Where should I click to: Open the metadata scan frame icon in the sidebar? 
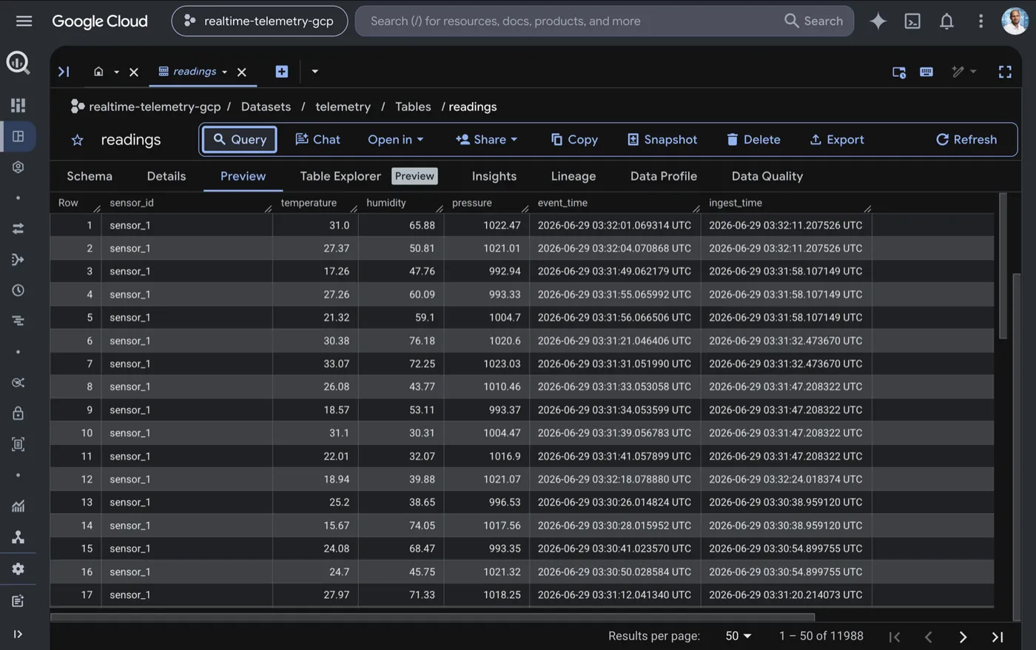(x=18, y=444)
